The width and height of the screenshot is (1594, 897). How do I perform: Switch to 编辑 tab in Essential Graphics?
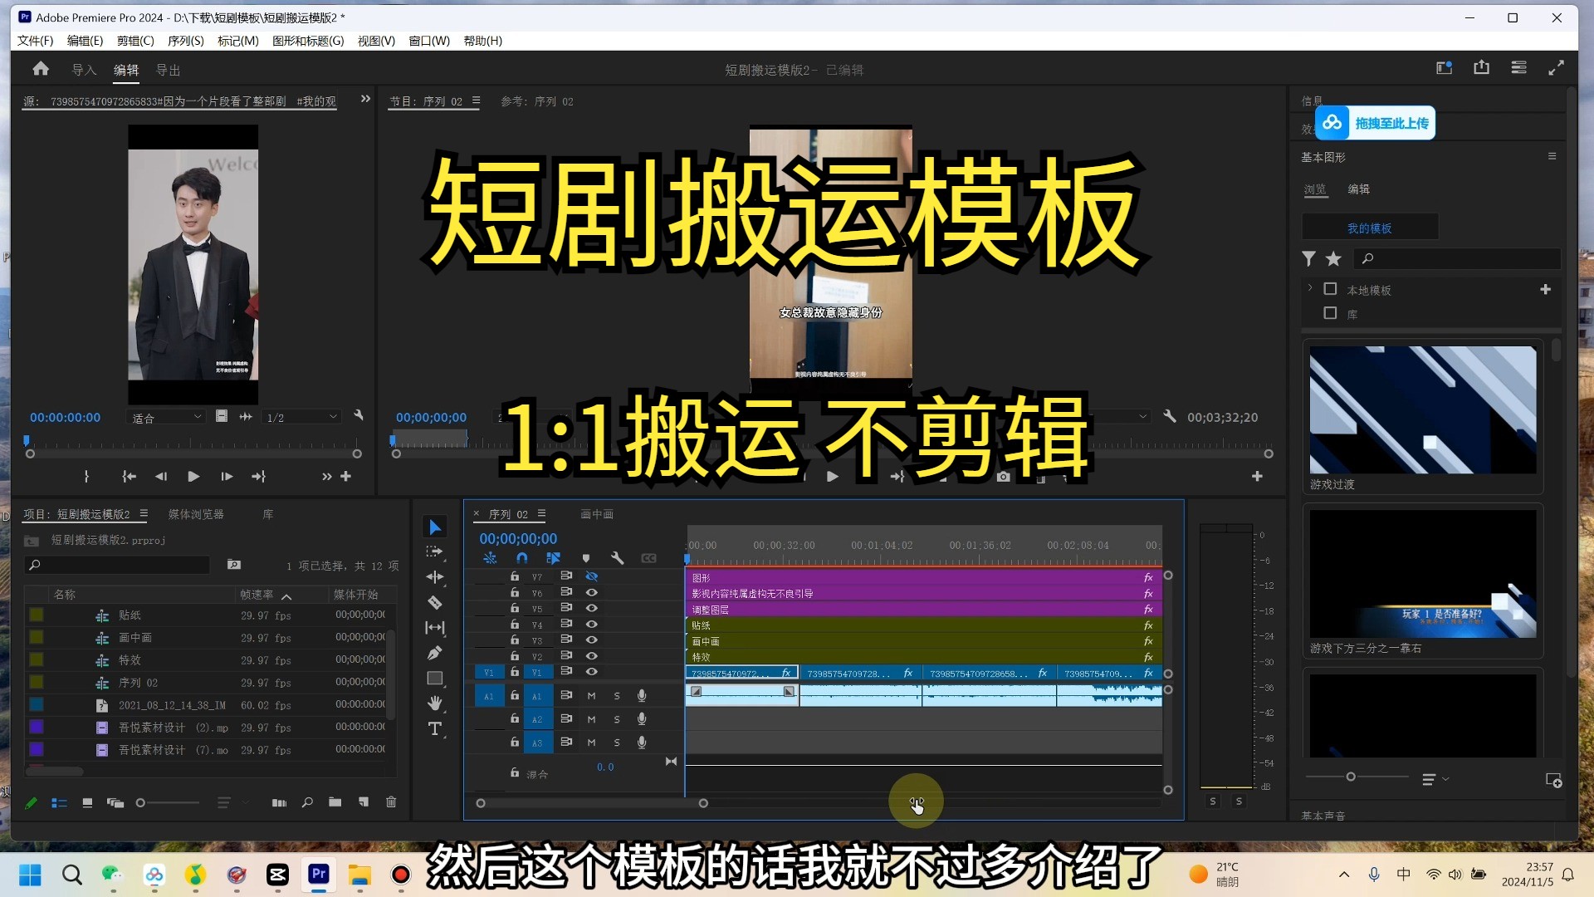pos(1359,189)
